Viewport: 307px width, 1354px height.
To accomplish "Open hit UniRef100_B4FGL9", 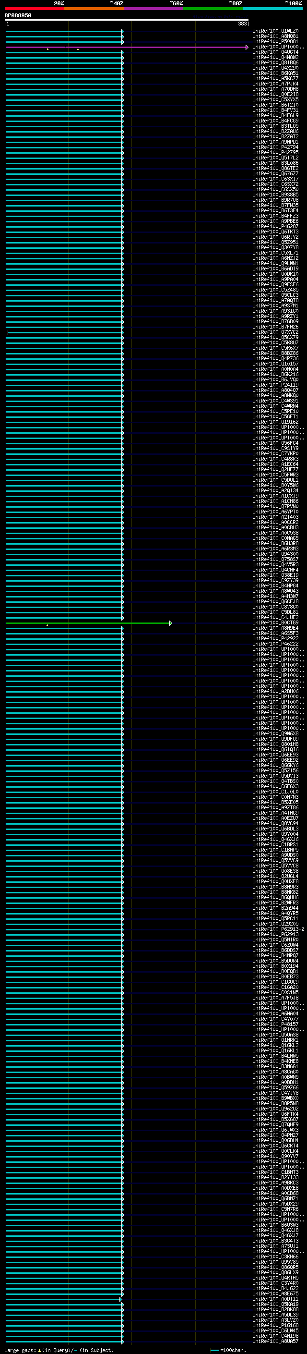I will point(275,116).
